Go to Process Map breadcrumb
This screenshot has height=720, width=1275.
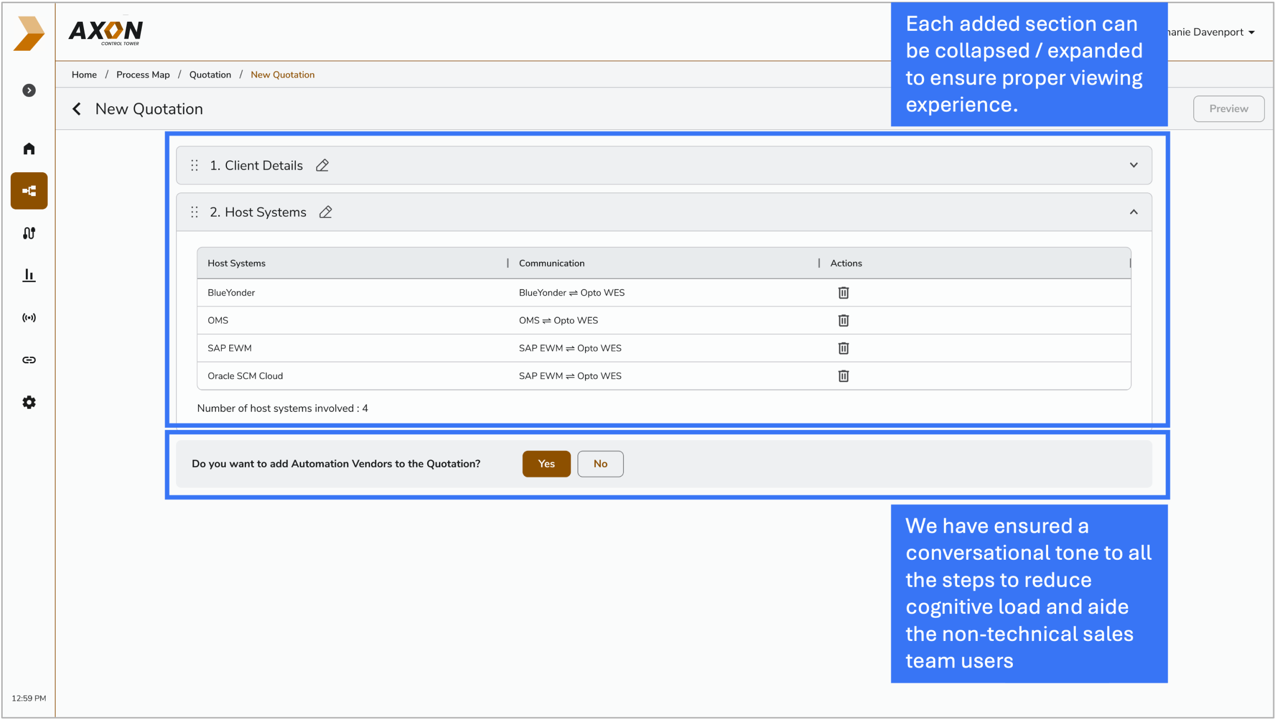(x=143, y=75)
